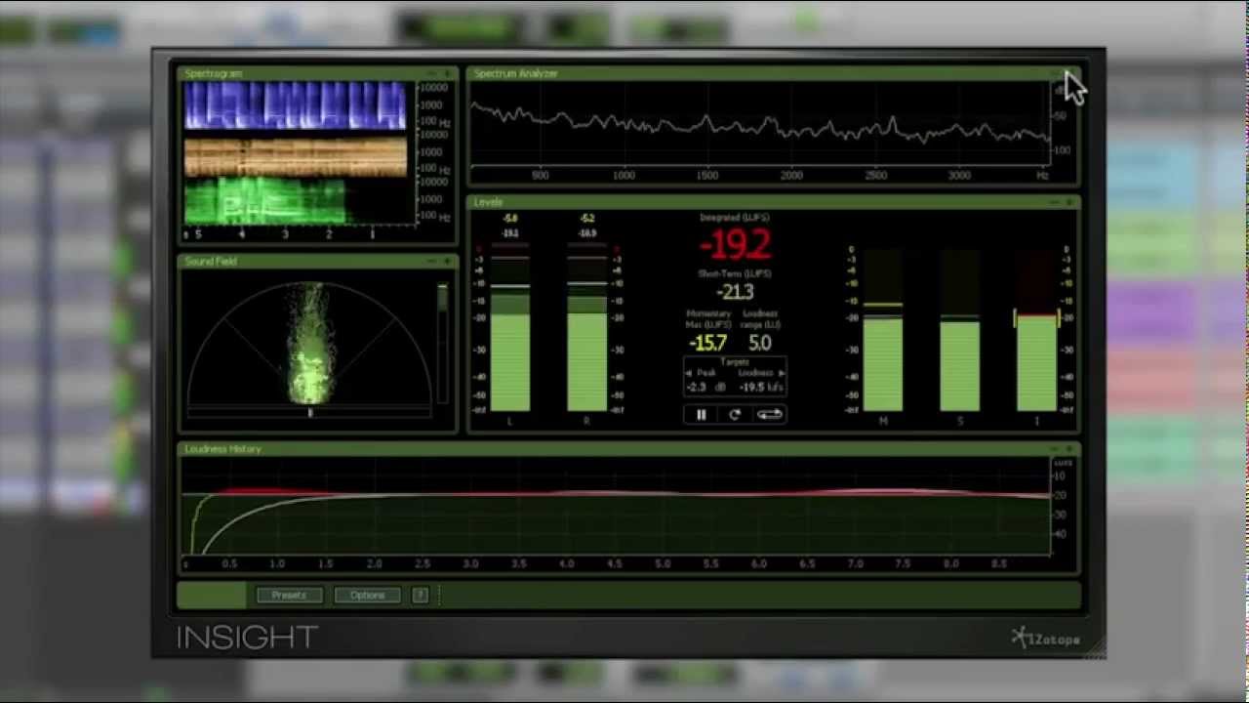Click the S short-term loudness meter
Image resolution: width=1249 pixels, height=703 pixels.
coord(959,329)
